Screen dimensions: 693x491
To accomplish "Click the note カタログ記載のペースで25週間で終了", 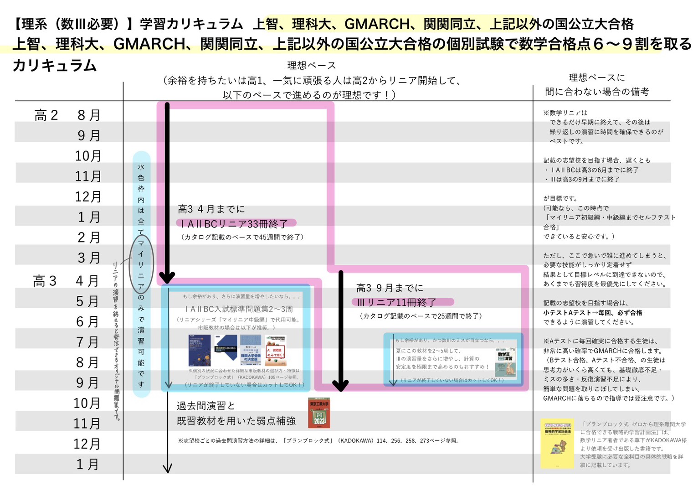I will click(421, 316).
